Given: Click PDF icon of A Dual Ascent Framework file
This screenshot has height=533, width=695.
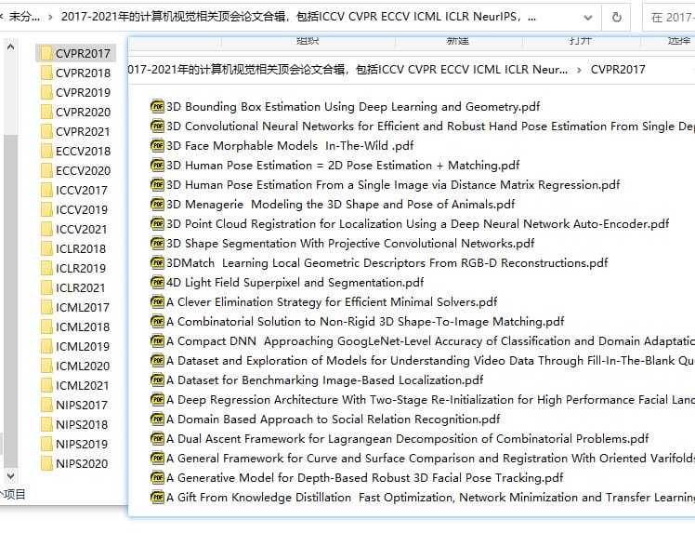Looking at the screenshot, I should click(x=157, y=438).
